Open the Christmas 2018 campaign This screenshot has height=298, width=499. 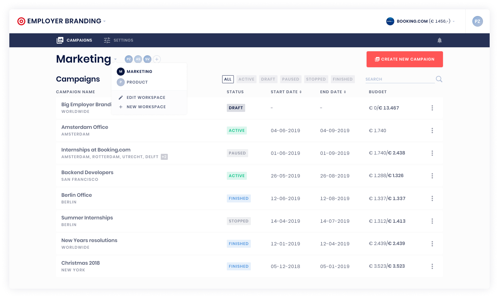pyautogui.click(x=81, y=263)
